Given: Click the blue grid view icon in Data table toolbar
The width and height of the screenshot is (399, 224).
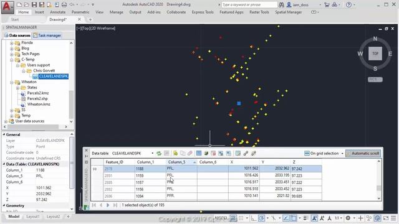Looking at the screenshot, I should [199, 153].
